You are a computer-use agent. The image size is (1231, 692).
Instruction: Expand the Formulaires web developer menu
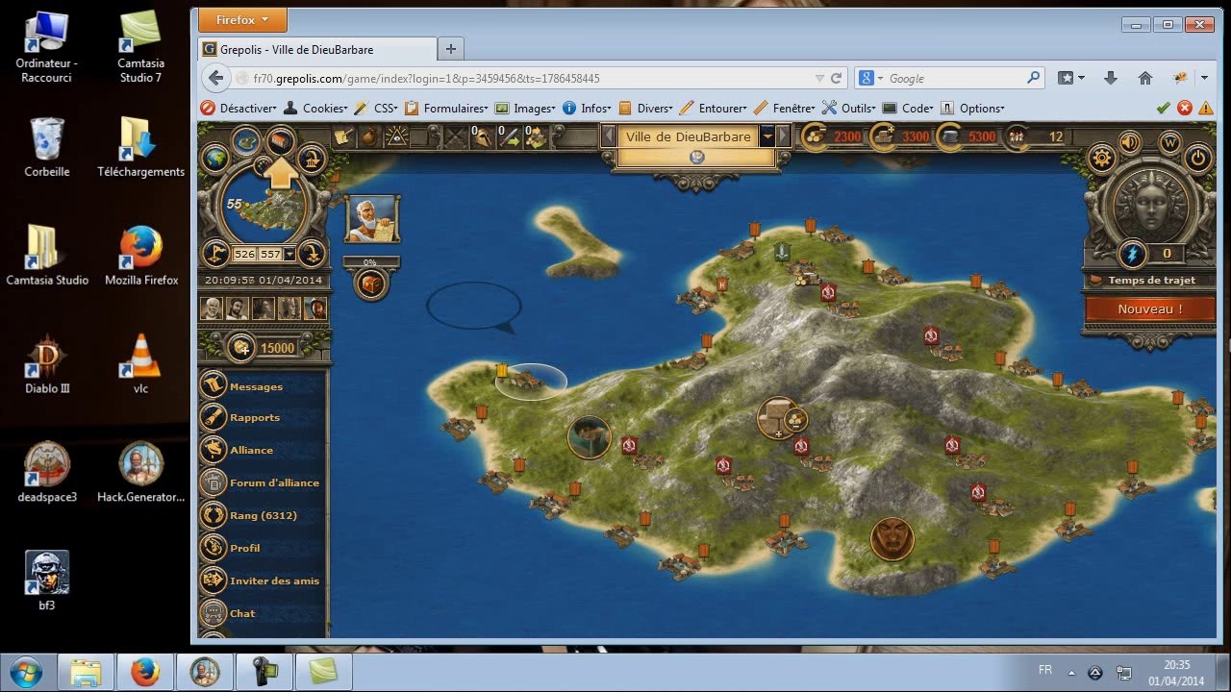[x=446, y=109]
